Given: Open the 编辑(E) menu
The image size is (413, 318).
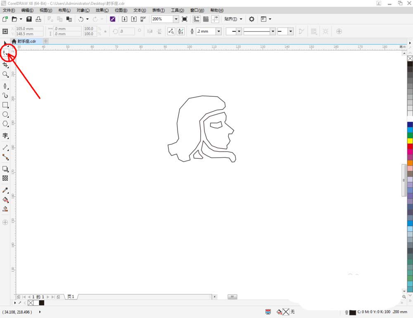Looking at the screenshot, I should click(27, 10).
